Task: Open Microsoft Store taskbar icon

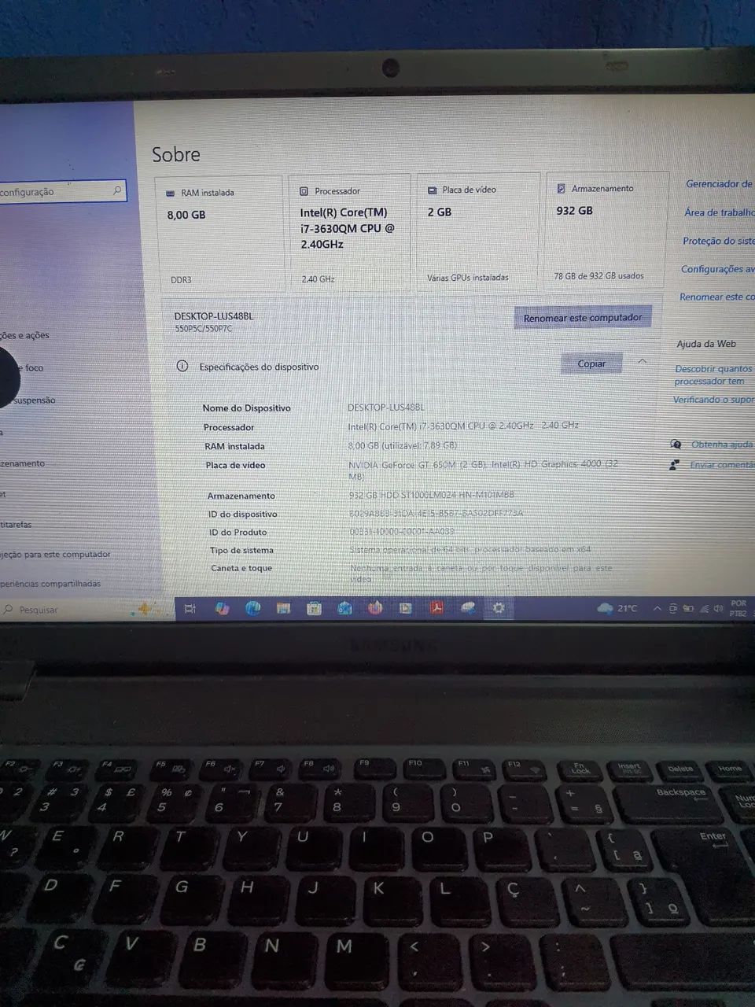Action: (x=314, y=608)
